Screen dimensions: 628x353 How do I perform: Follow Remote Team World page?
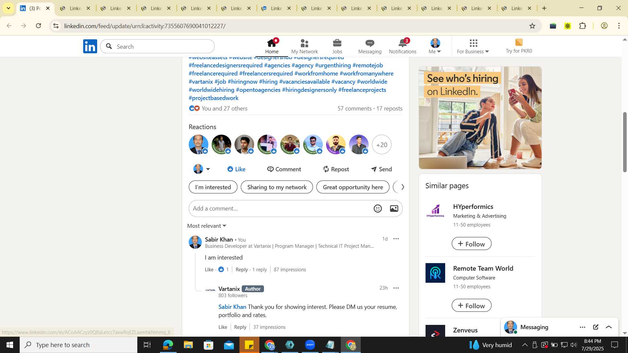pos(471,305)
